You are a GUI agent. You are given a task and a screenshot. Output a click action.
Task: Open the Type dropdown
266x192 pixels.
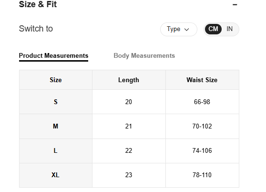[x=179, y=29]
